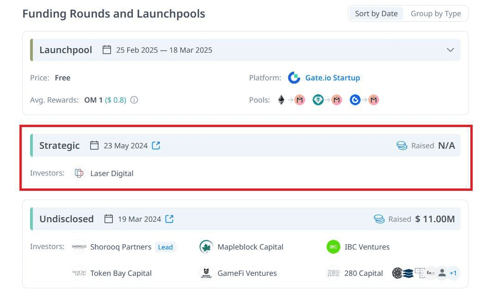Click the Shorooq Partners logo

79,247
